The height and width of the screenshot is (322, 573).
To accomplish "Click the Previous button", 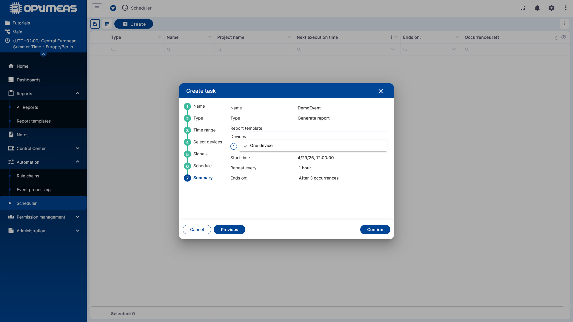I will 229,230.
